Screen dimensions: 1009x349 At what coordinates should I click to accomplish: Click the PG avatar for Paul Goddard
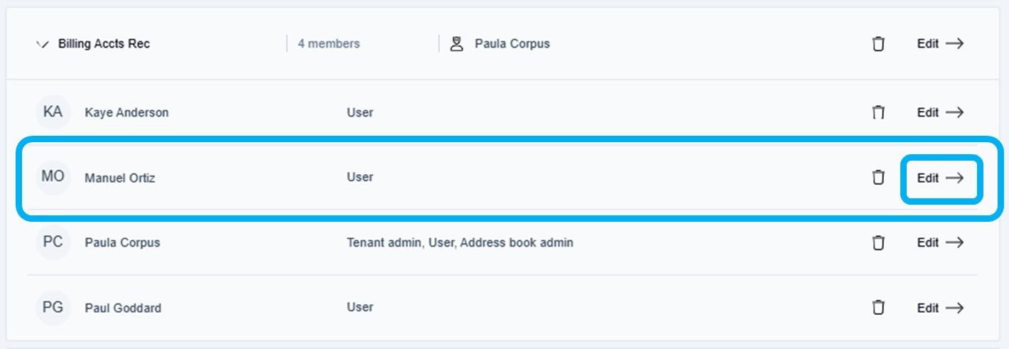tap(53, 308)
